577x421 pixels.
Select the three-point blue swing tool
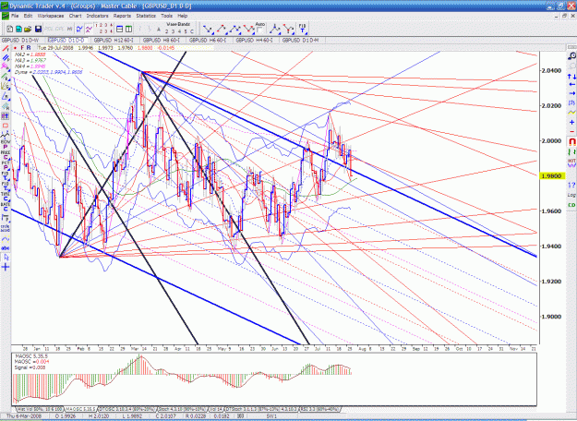point(235,29)
